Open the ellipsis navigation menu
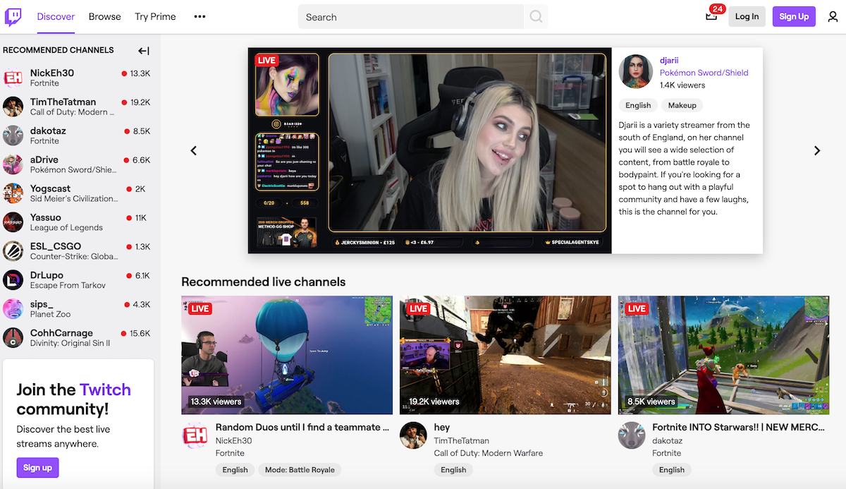The image size is (846, 489). coord(200,16)
